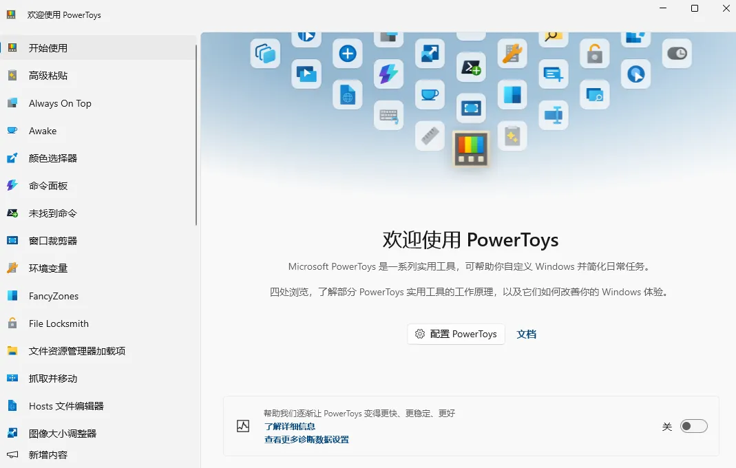Select the 开始使用 item in the sidebar
This screenshot has height=468, width=736.
click(98, 48)
